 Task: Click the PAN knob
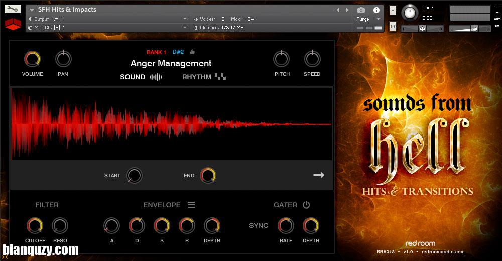pos(63,59)
